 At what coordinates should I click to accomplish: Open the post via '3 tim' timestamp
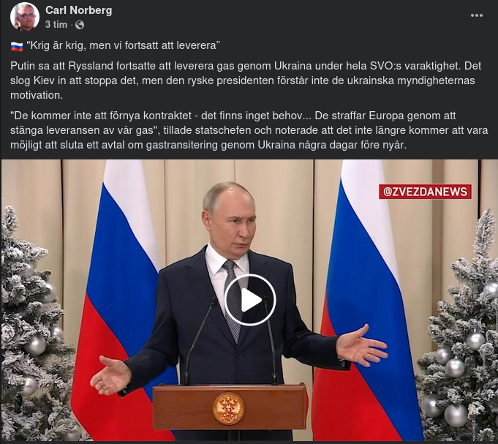56,24
